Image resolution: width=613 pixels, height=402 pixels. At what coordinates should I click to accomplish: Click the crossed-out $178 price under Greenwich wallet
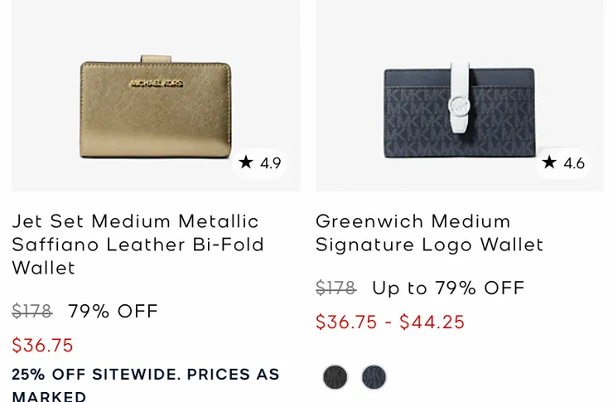point(335,288)
